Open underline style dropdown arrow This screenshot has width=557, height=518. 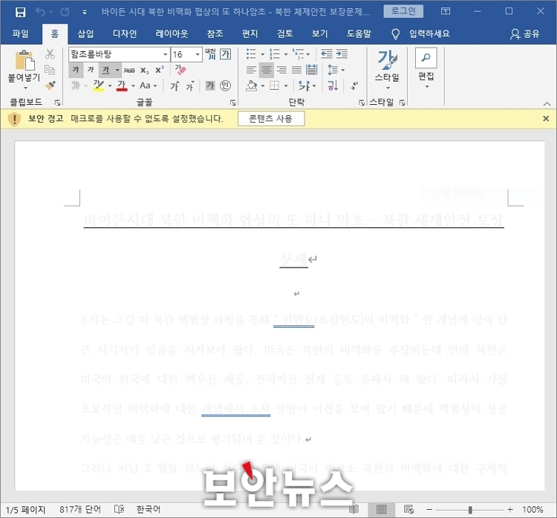(x=117, y=70)
